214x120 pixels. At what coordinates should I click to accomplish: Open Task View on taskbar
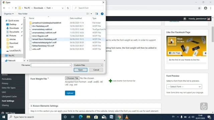[x=73, y=117]
